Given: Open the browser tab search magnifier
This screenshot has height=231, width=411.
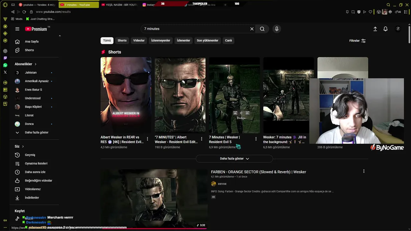Looking at the screenshot, I should 388,5.
